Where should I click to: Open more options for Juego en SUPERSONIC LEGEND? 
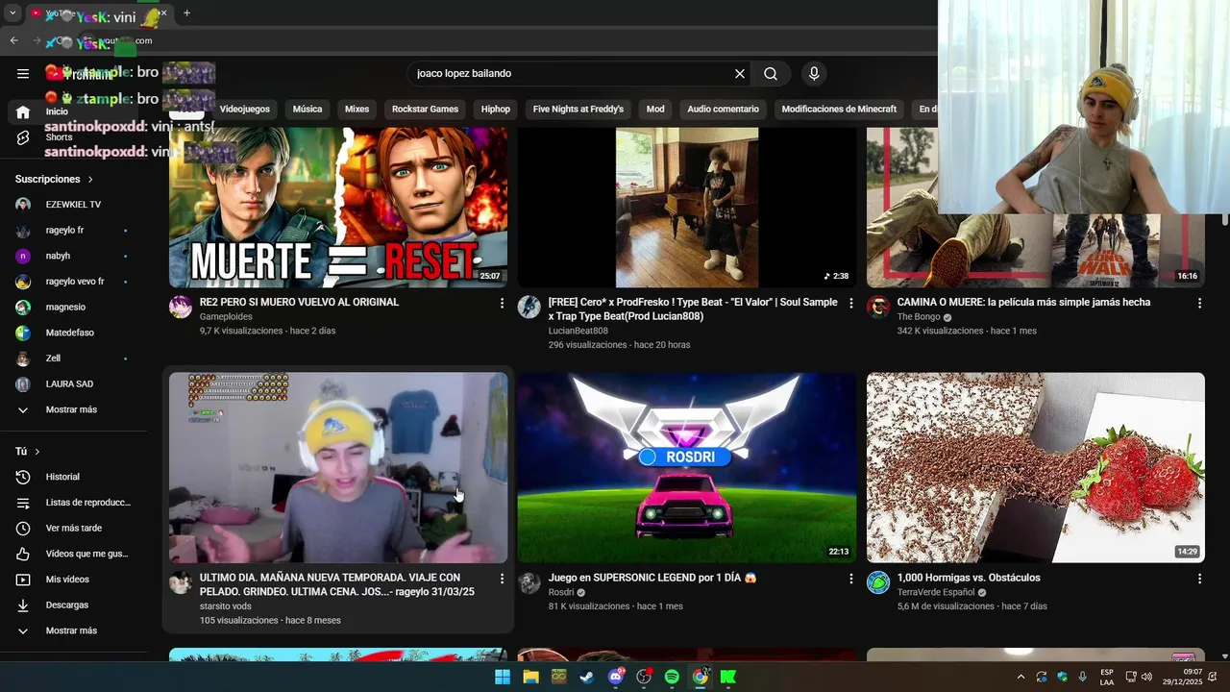click(x=850, y=579)
